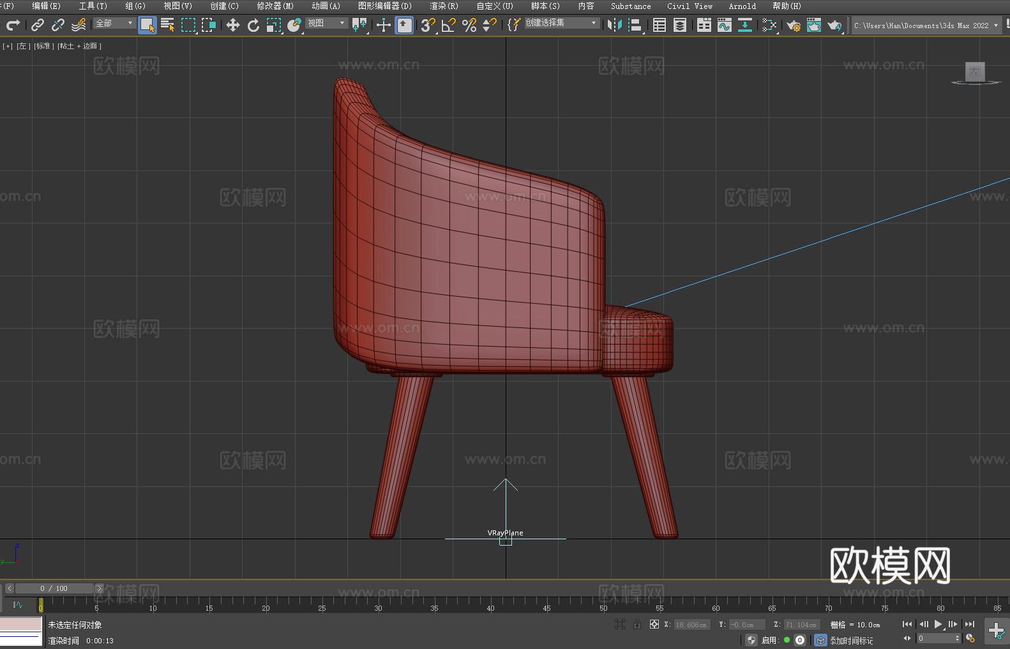
Task: Go to next frame
Action: tap(953, 624)
